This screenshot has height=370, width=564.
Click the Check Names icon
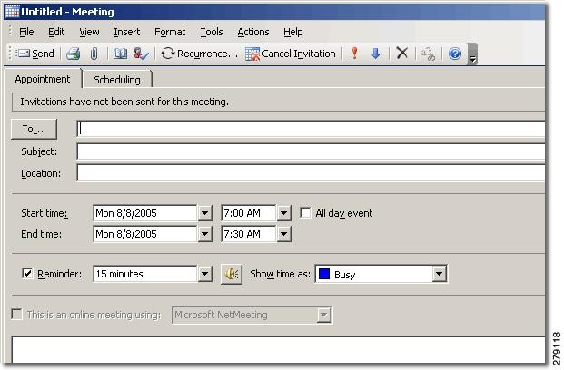coord(141,54)
